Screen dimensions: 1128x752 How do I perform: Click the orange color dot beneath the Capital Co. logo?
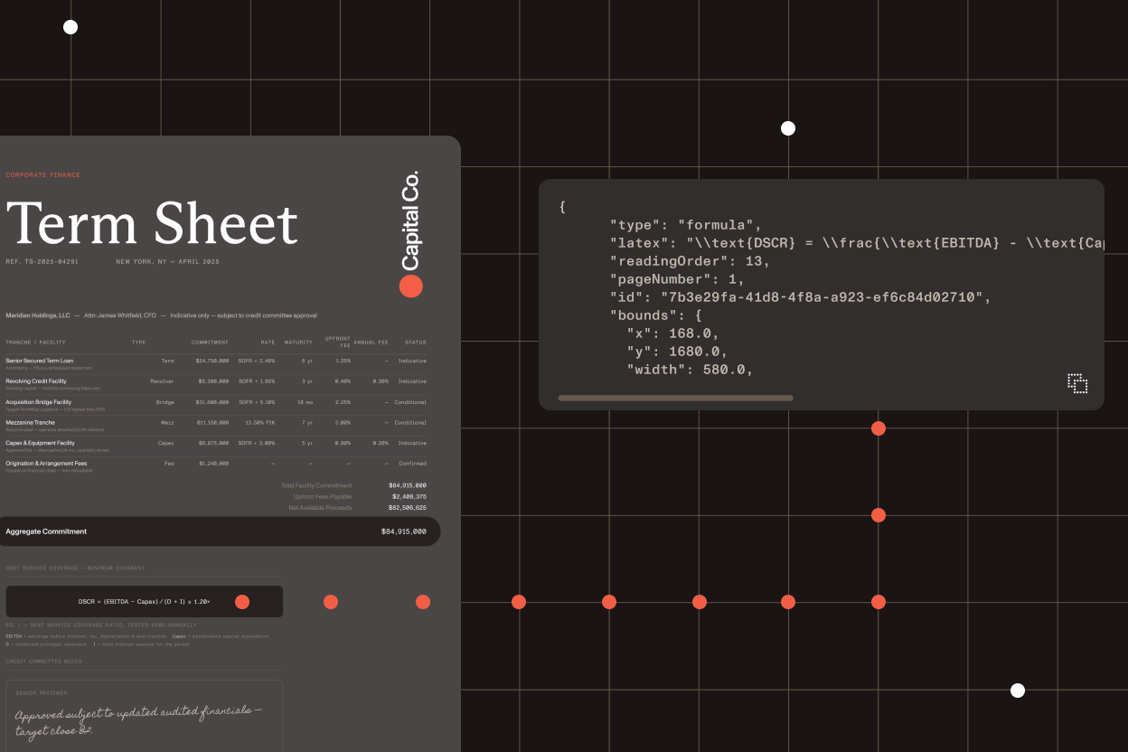(x=410, y=287)
